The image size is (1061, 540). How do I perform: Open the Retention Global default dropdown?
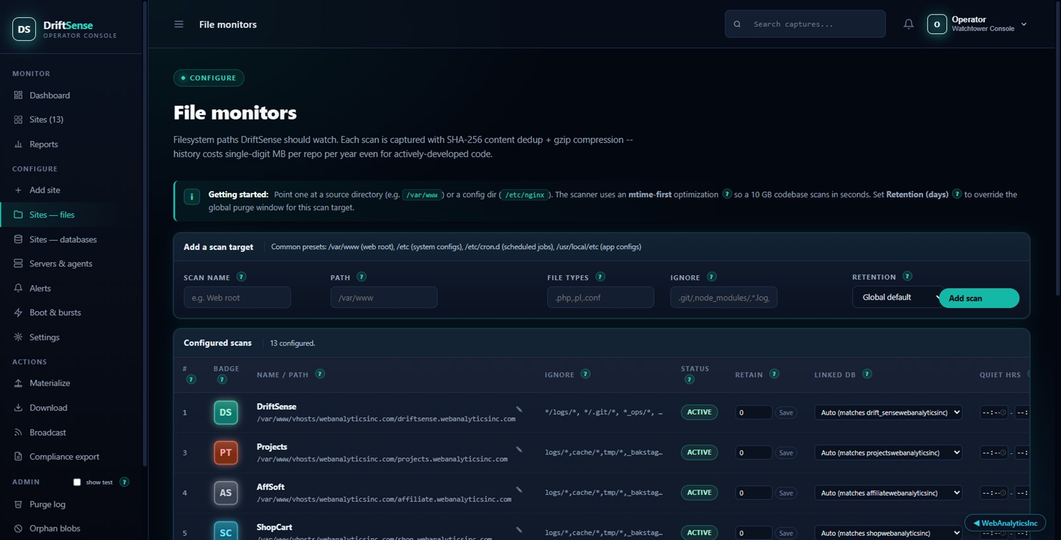pyautogui.click(x=897, y=297)
